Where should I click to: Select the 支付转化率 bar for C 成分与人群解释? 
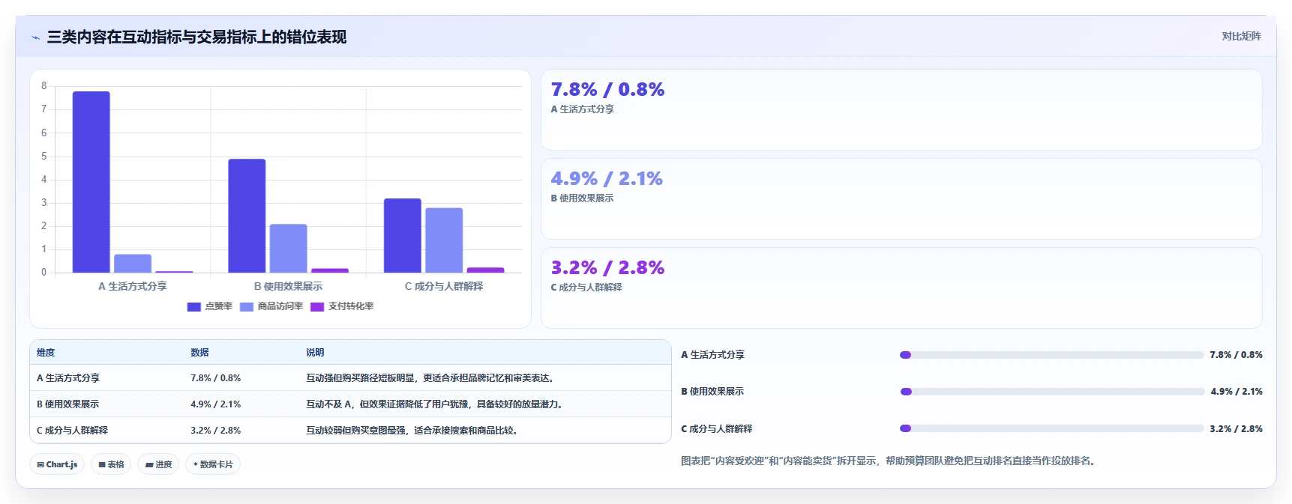486,270
